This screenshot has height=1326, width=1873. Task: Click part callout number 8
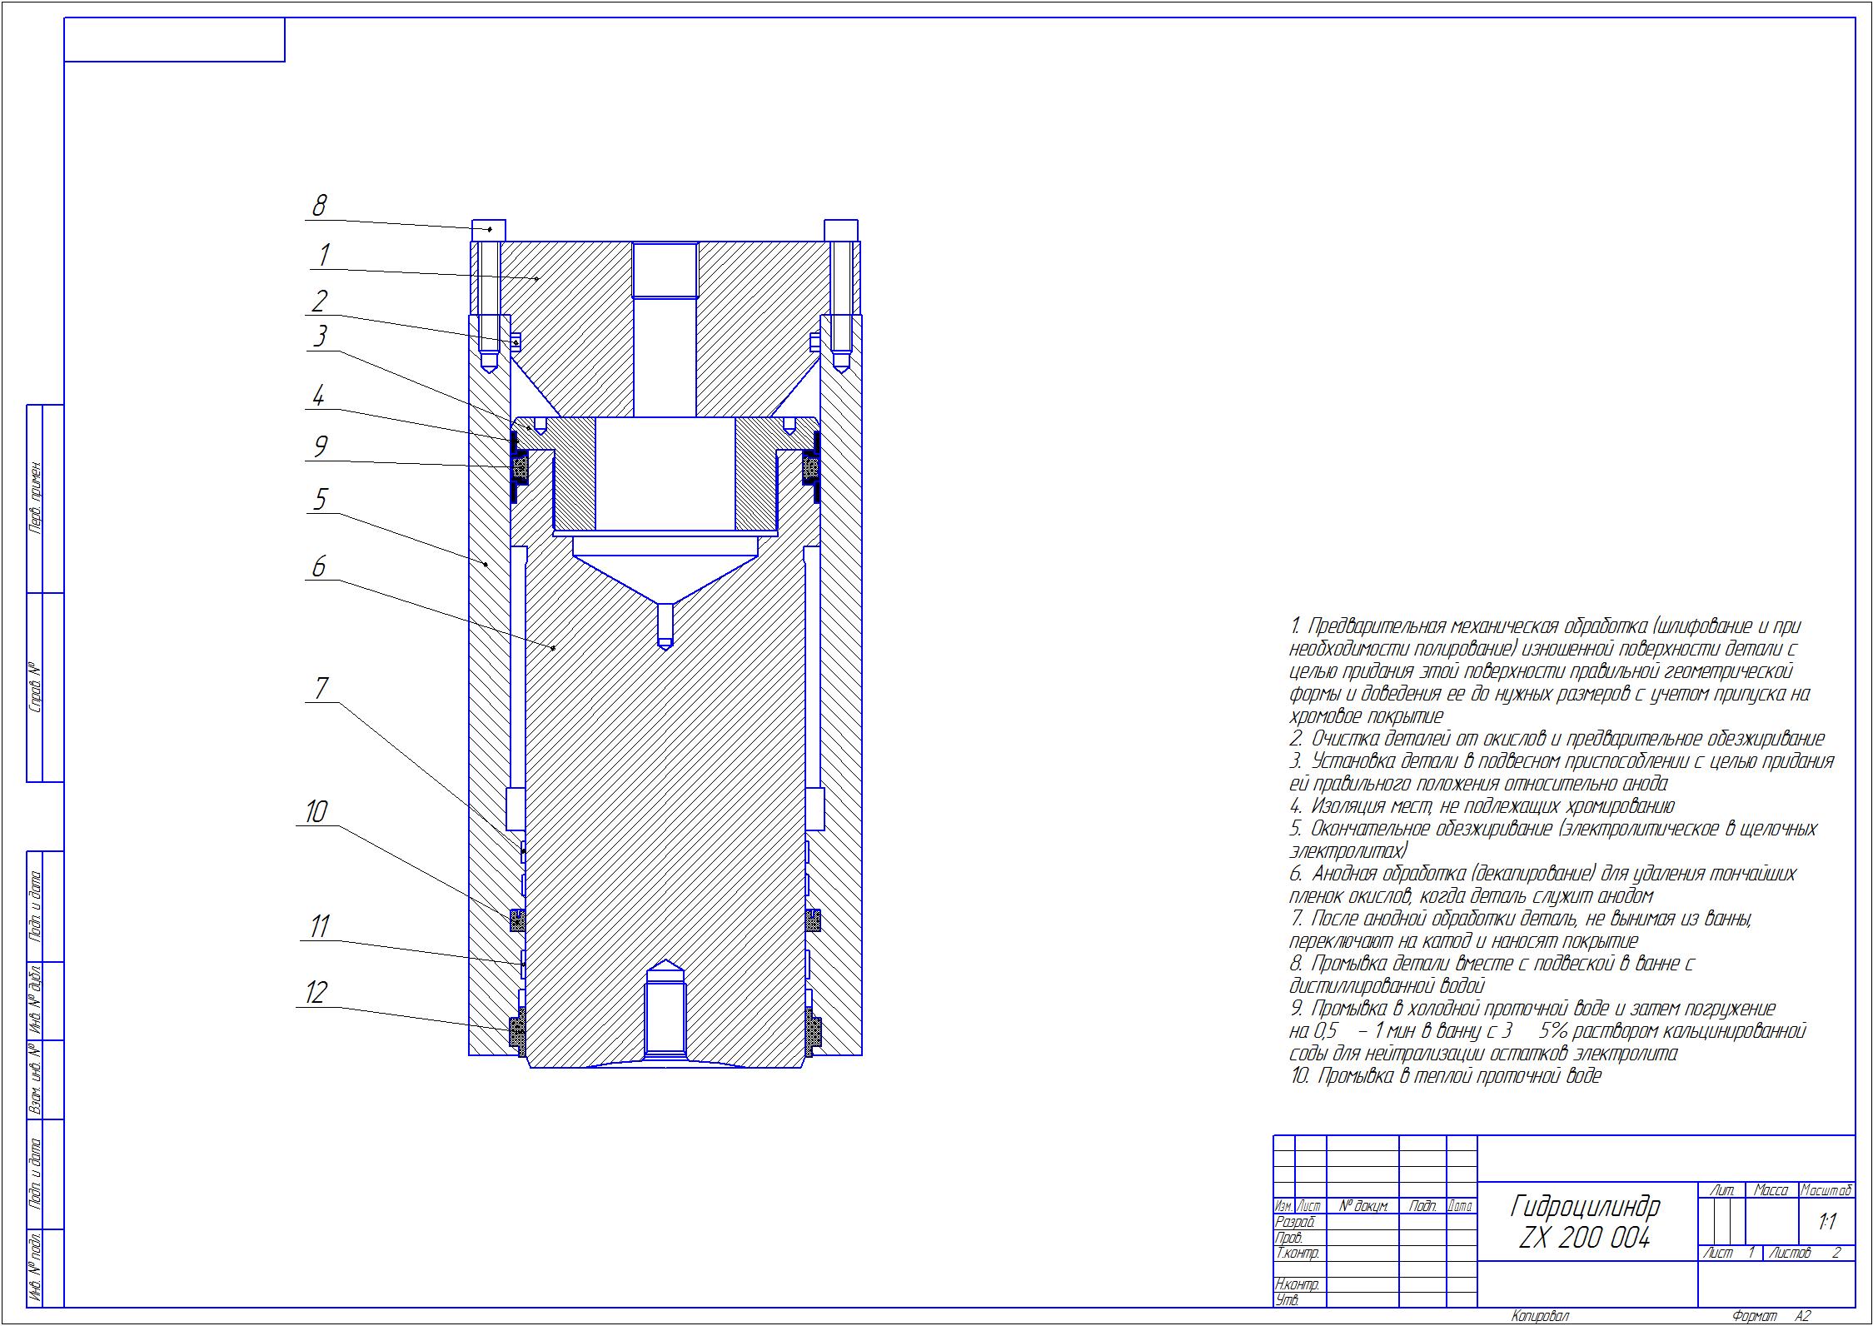[319, 205]
